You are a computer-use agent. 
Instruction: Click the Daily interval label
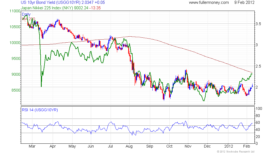pyautogui.click(x=26, y=14)
